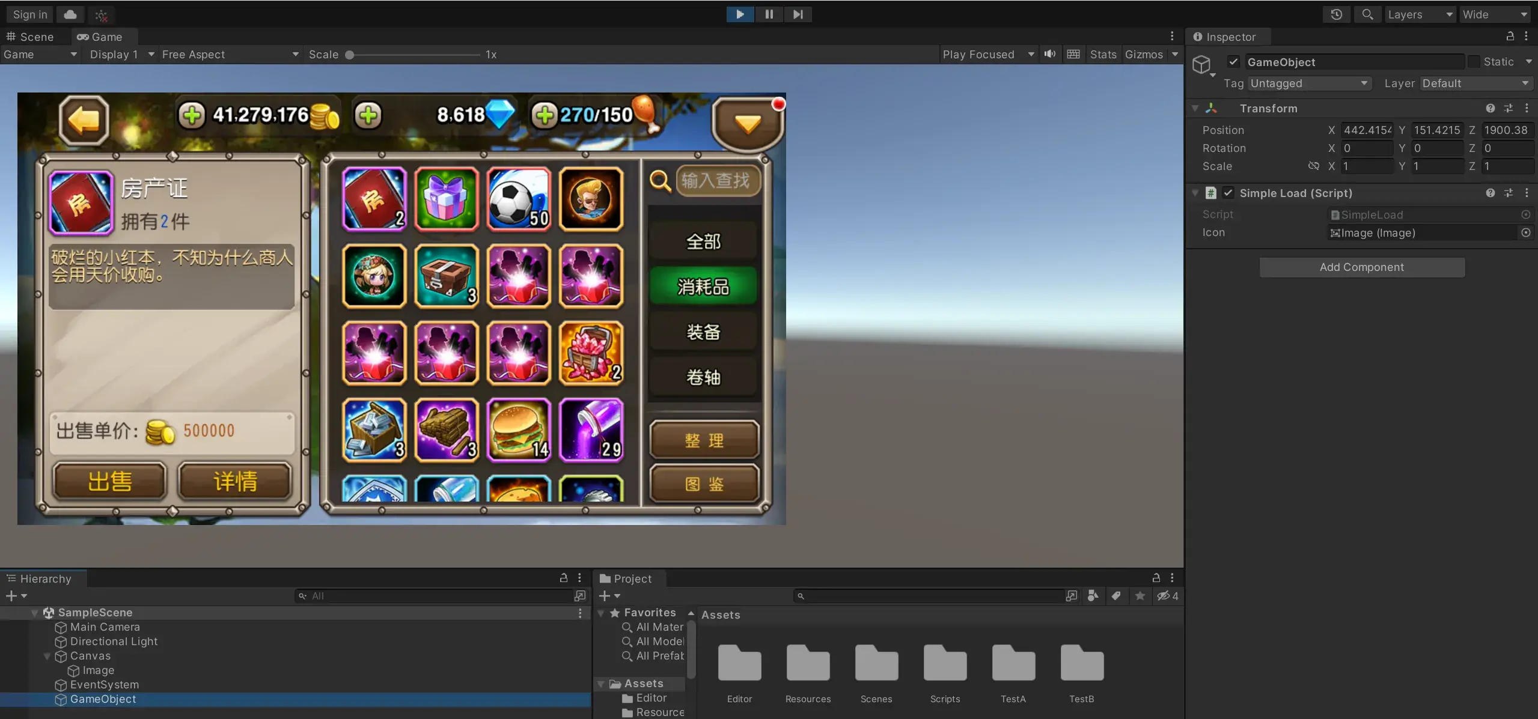This screenshot has width=1538, height=719.
Task: Disable the Simple Load script checkbox
Action: (1228, 193)
